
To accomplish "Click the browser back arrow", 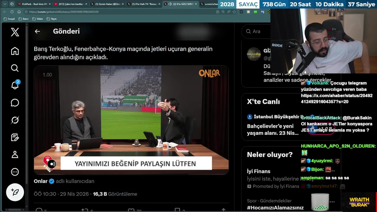I will (x=5, y=12).
